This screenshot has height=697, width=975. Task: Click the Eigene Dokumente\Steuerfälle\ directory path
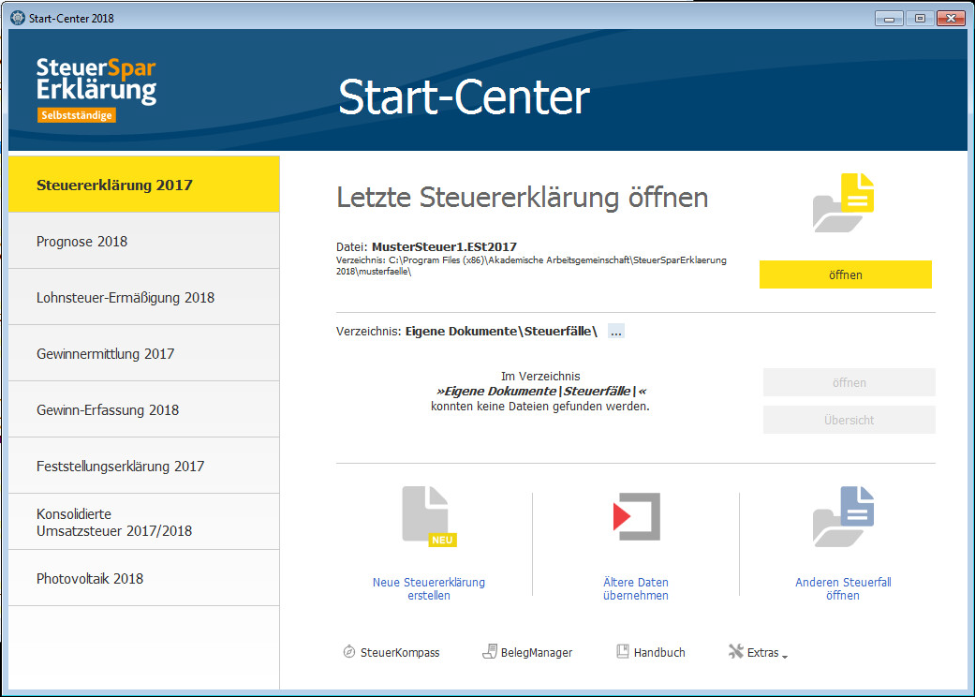[x=501, y=332]
